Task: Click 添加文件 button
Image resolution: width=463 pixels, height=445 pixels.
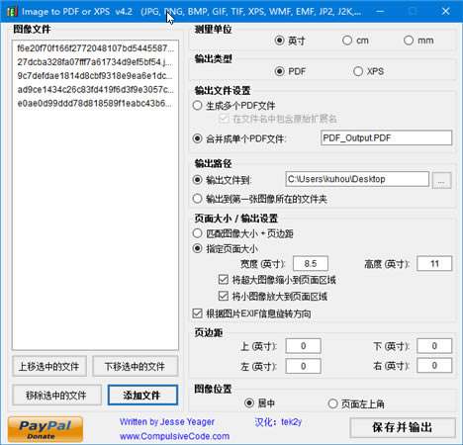Action: click(142, 395)
